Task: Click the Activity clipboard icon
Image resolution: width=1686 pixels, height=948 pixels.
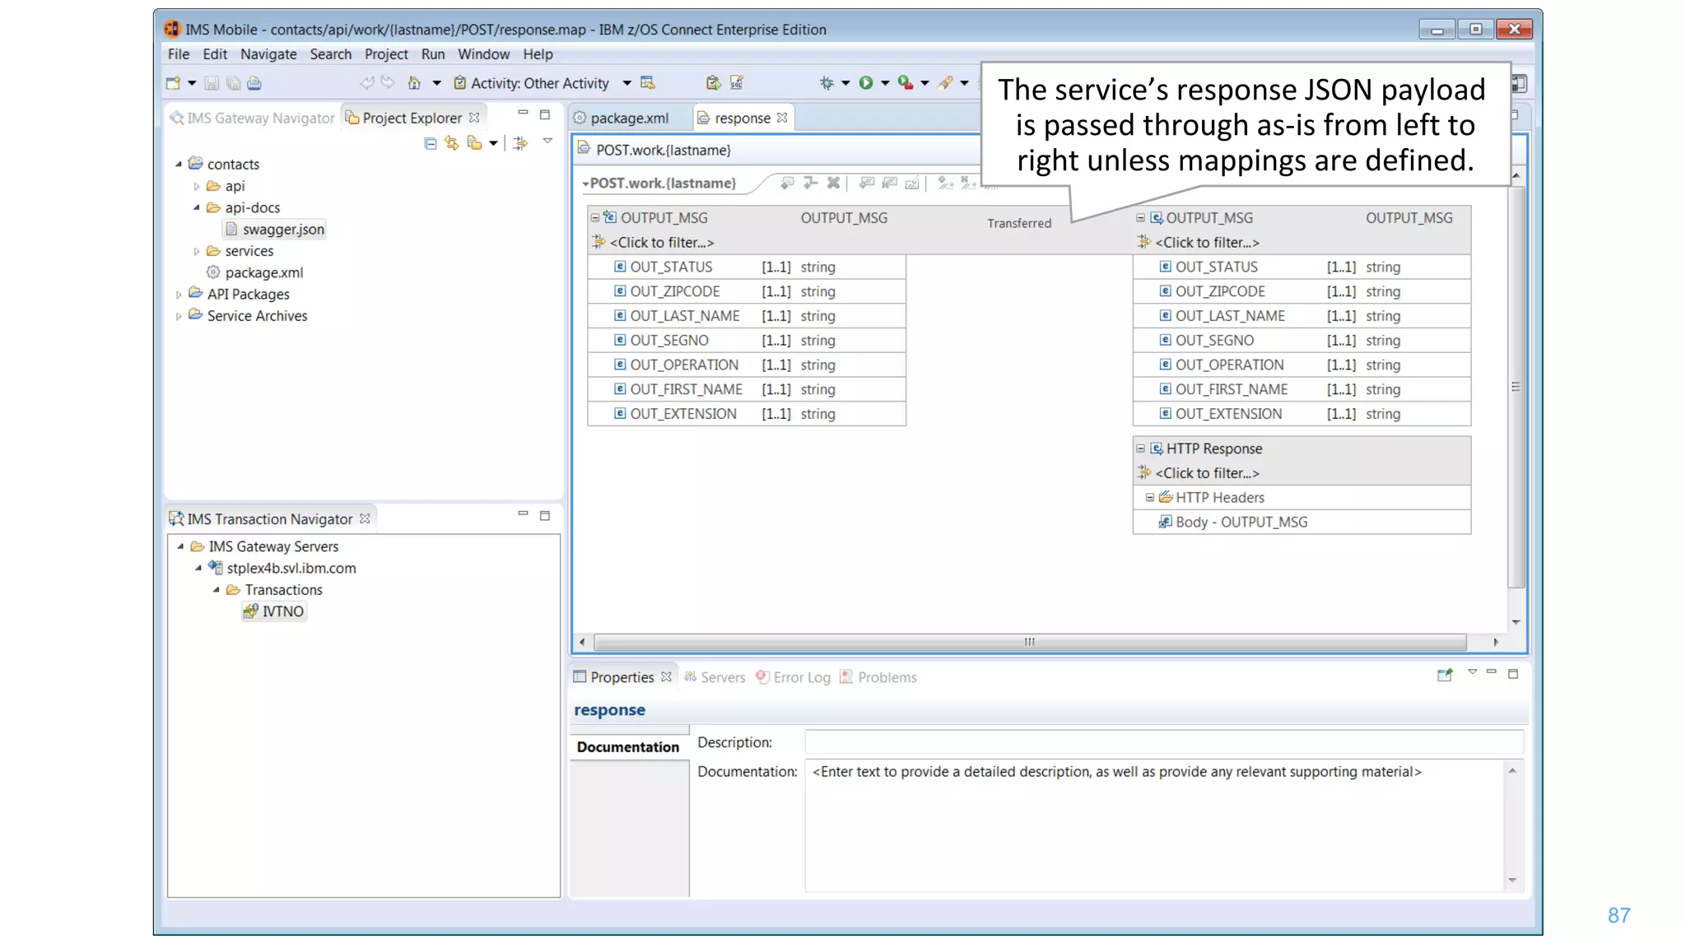Action: tap(460, 83)
